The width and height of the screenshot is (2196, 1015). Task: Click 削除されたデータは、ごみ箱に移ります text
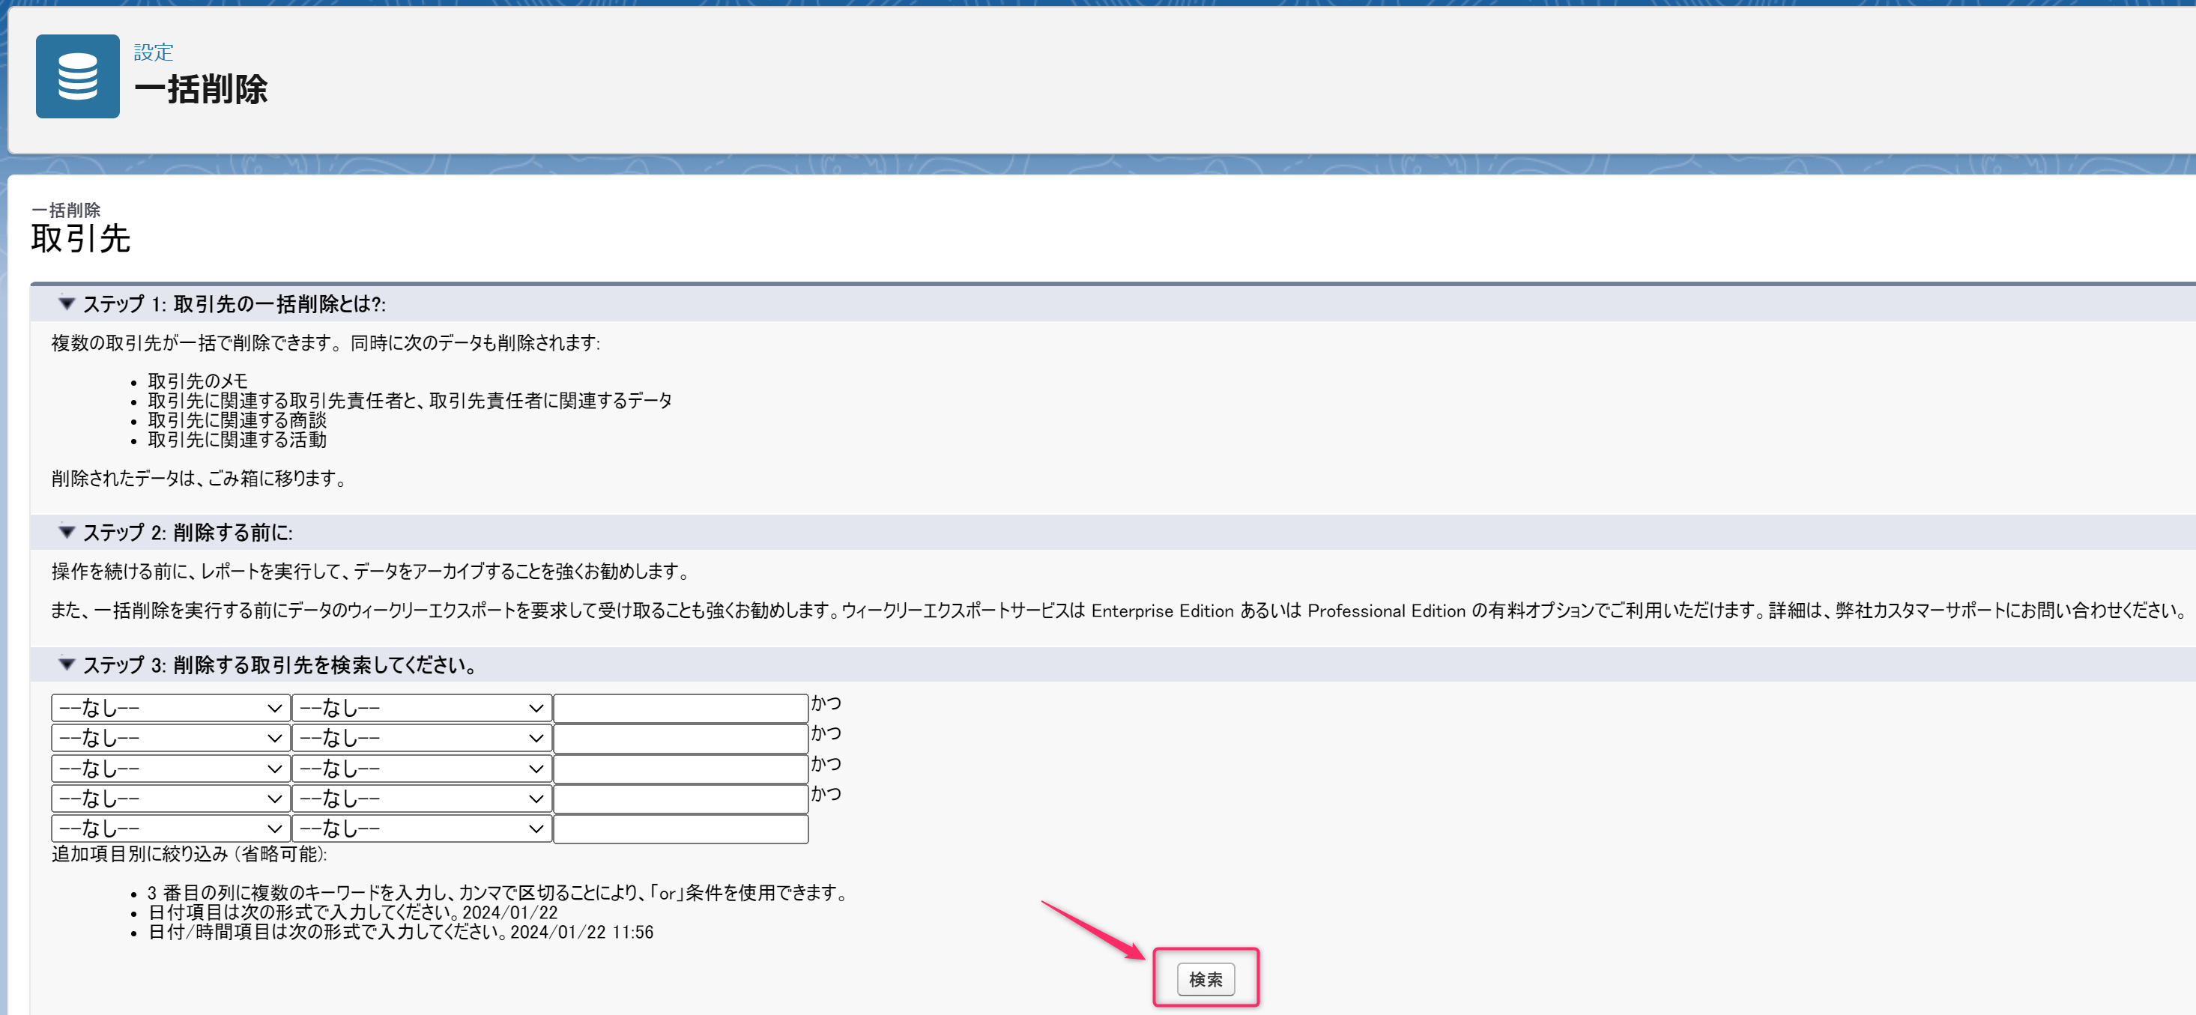pos(199,478)
